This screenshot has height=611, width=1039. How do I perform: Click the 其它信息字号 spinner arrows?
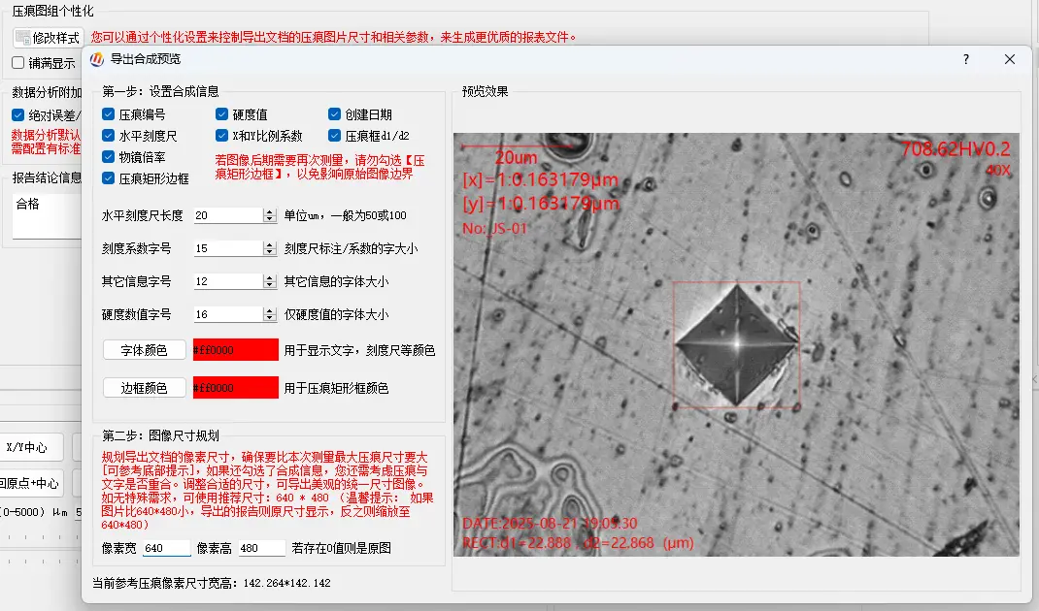tap(270, 282)
